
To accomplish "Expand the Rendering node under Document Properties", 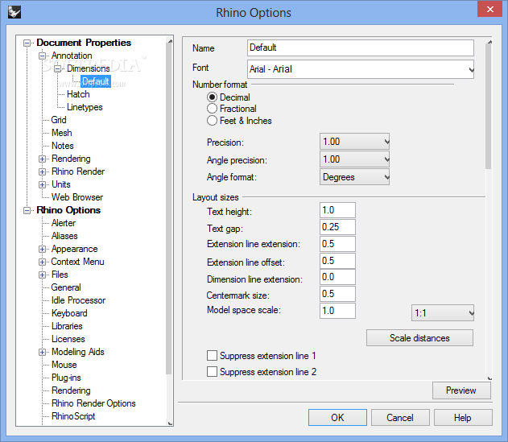I will tap(42, 159).
